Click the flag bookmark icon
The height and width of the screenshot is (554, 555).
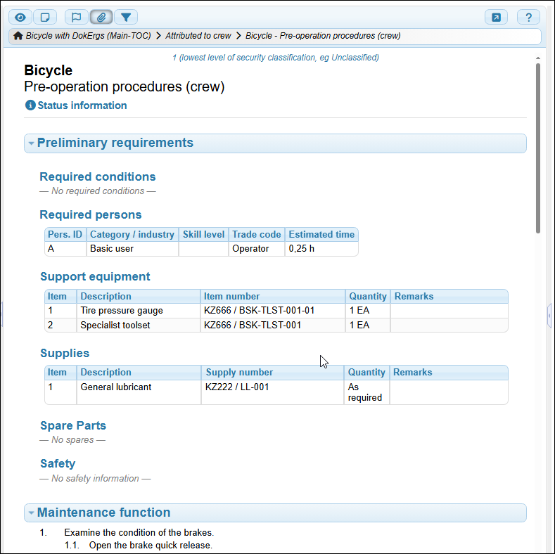coord(77,18)
